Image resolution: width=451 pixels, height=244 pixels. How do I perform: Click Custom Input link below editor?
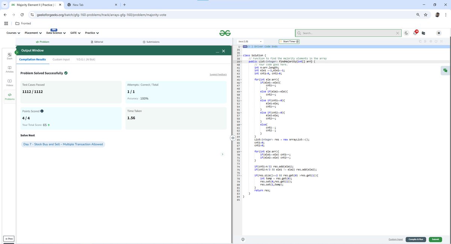[x=395, y=239]
